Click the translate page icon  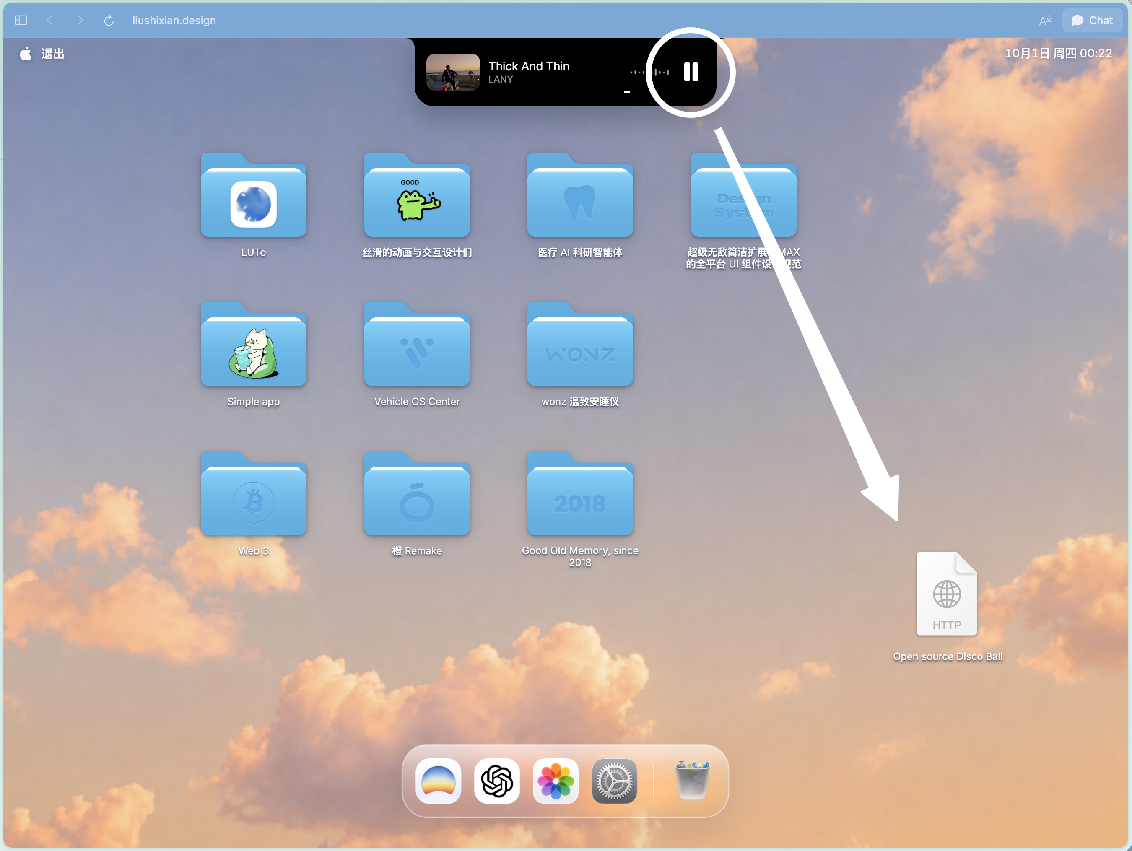point(1045,21)
